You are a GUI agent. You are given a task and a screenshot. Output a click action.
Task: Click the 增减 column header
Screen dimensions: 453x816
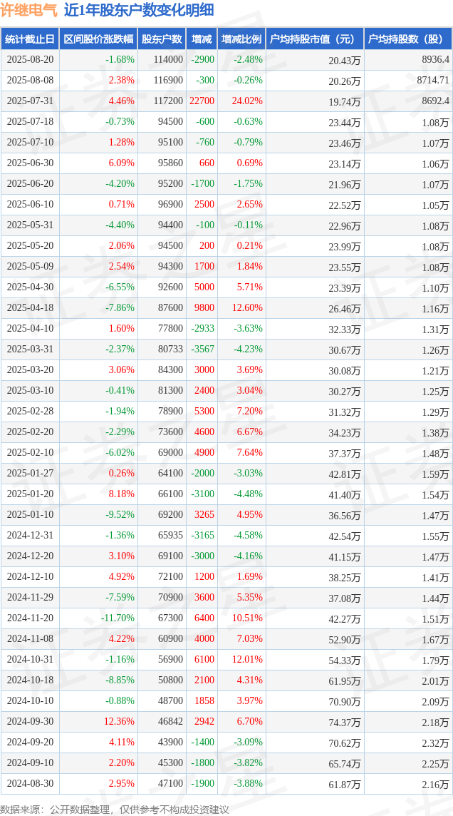click(x=202, y=39)
